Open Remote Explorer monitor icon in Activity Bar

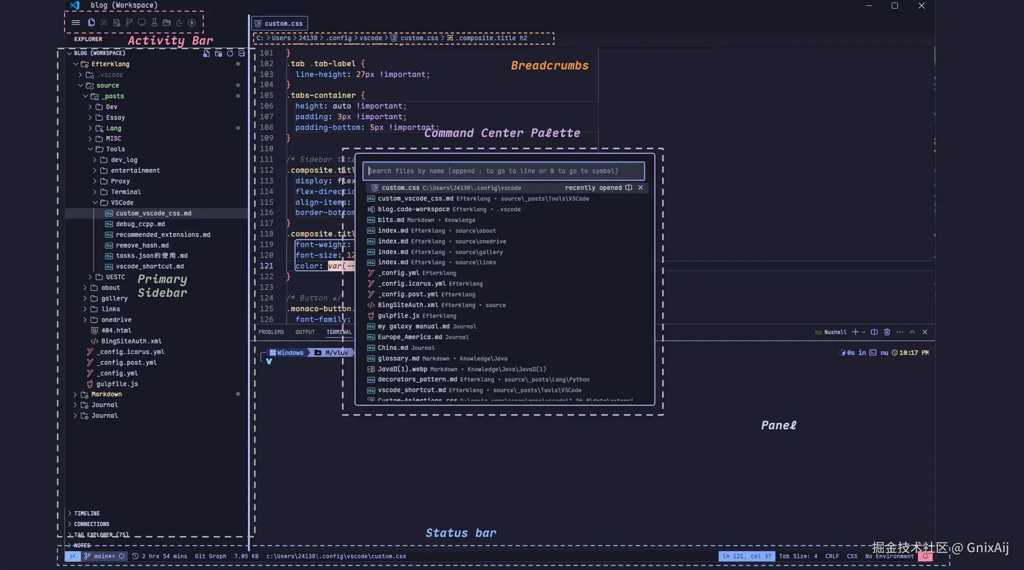(x=141, y=22)
